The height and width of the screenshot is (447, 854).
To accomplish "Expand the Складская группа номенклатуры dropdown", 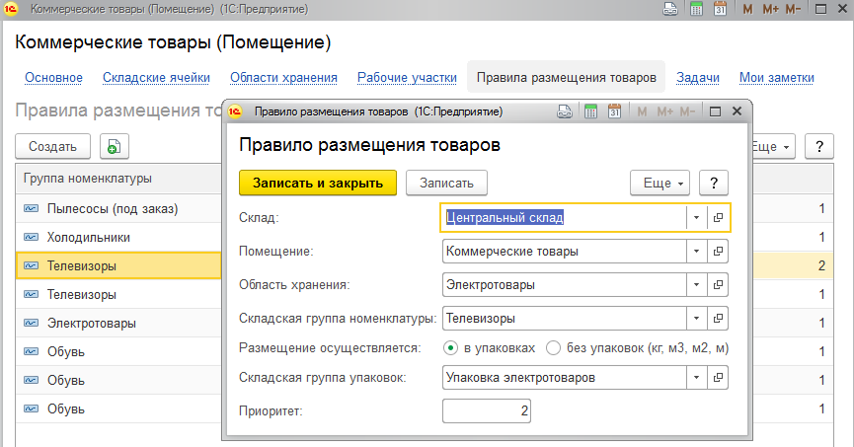I will tap(696, 319).
